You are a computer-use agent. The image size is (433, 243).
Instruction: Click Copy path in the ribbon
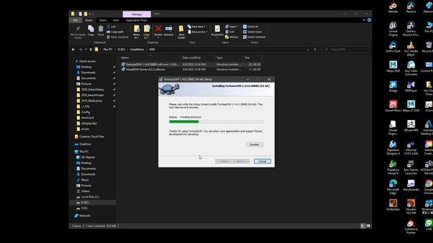tap(115, 32)
